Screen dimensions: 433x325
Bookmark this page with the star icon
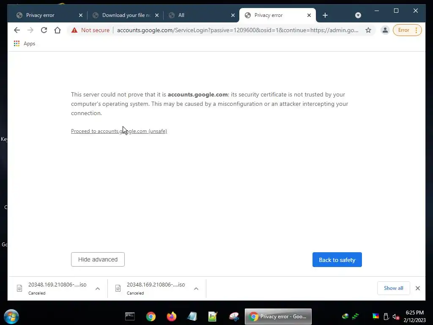point(368,30)
